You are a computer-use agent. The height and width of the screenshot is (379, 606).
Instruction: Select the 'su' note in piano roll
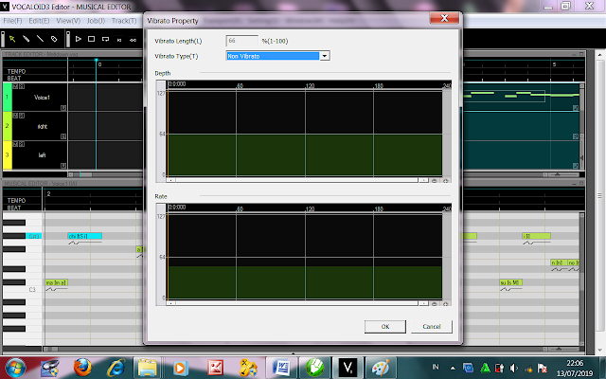pyautogui.click(x=511, y=282)
